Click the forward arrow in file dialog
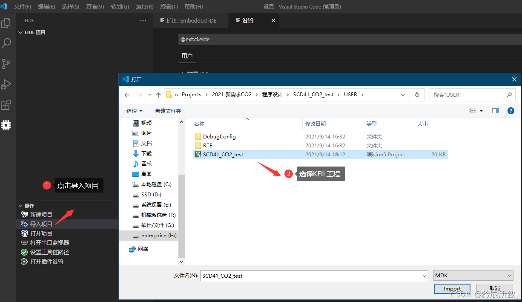Viewport: 522px width, 302px height. click(139, 95)
